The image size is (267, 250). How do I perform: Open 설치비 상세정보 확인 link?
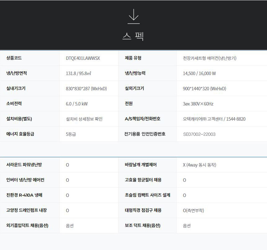pyautogui.click(x=84, y=119)
